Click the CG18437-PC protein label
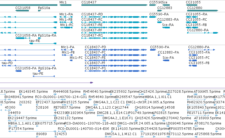The image size is (225, 138). pyautogui.click(x=95, y=52)
